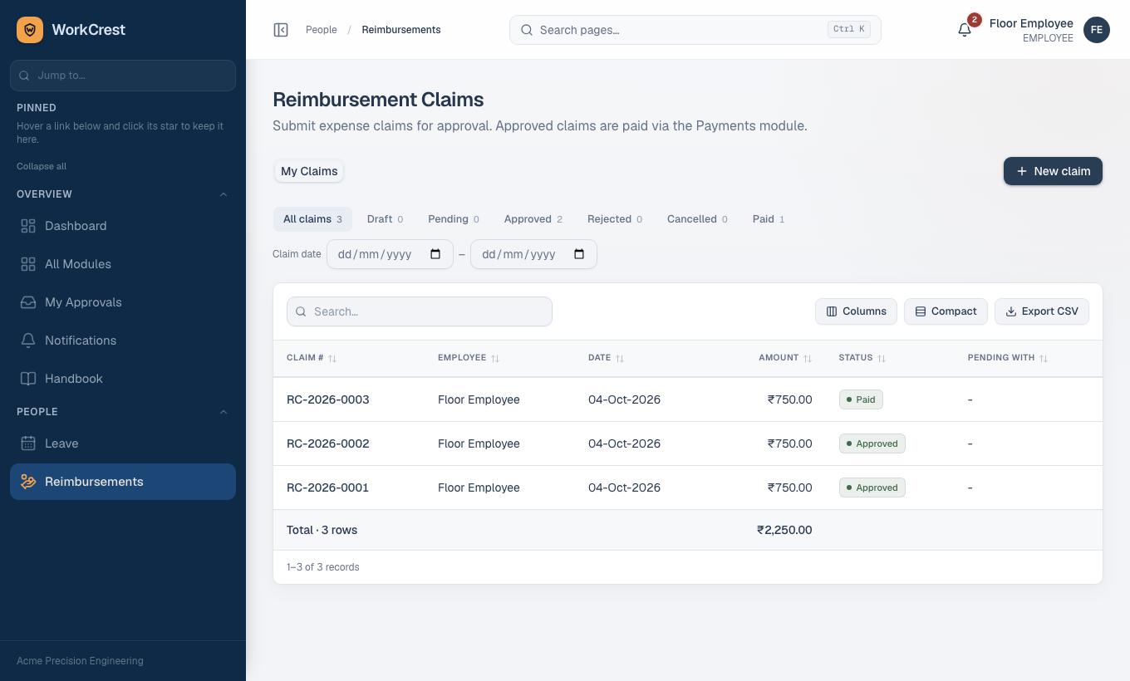Screen dimensions: 1130x681
Task: Click the FE user avatar
Action: [x=1097, y=30]
